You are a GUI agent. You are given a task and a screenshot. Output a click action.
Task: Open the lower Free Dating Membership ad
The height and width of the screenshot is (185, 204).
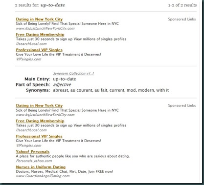[40, 121]
